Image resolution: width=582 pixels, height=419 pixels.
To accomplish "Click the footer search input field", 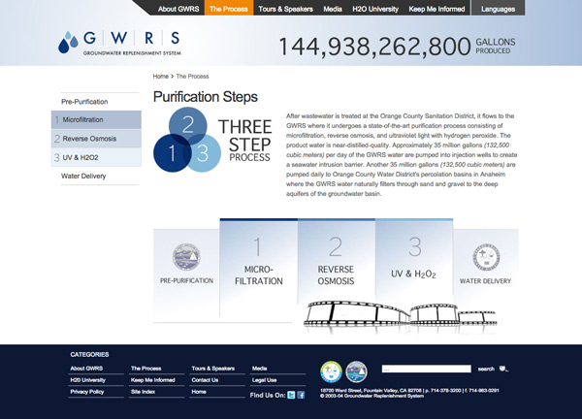I will click(427, 369).
